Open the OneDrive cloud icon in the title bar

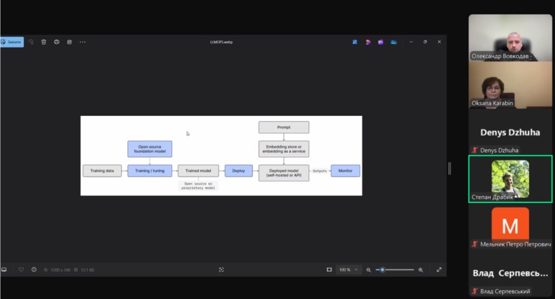(x=393, y=41)
